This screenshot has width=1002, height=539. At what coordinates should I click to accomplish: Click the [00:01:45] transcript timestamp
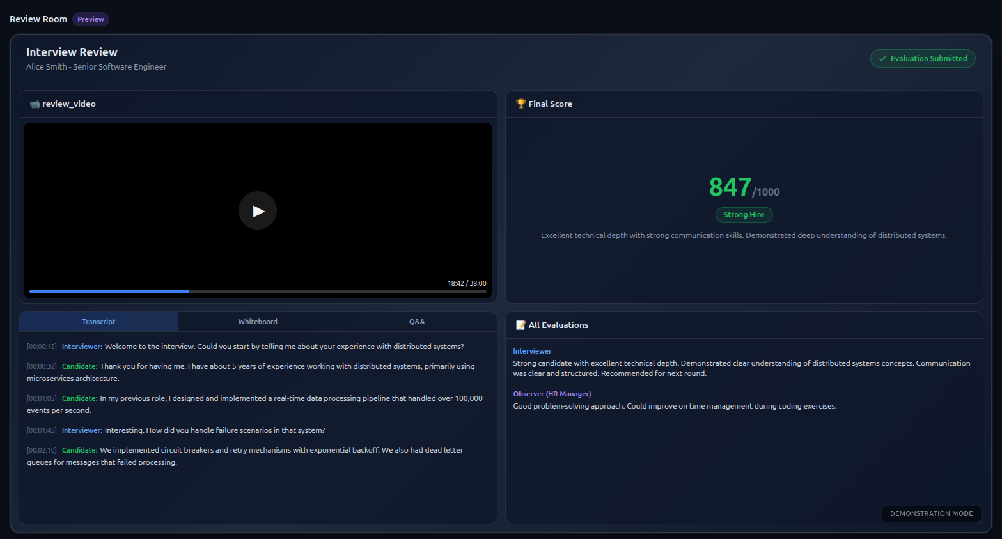pos(42,430)
